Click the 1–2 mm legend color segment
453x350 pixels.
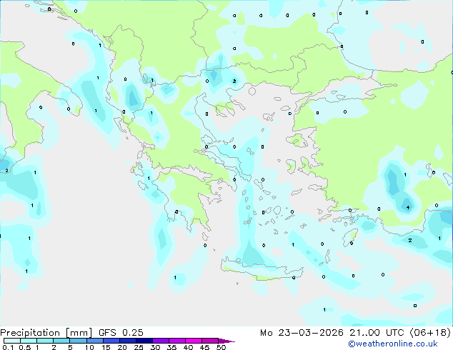pos(45,341)
